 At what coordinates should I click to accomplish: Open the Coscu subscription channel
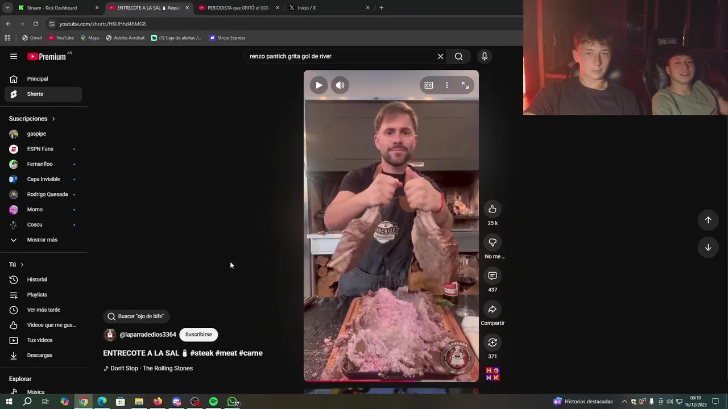43,225
